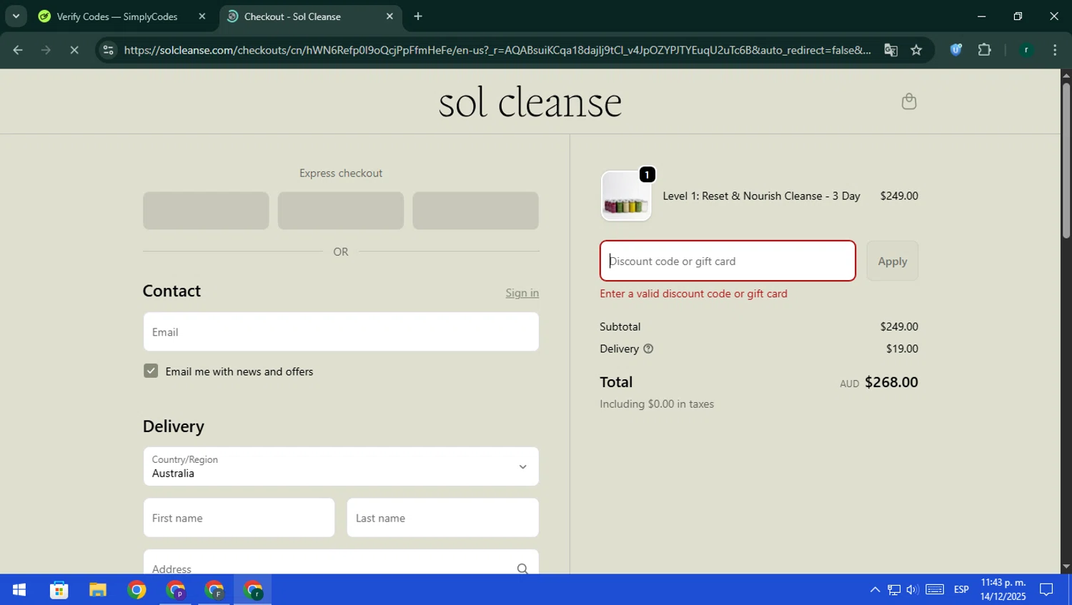
Task: Open the shopping bag cart icon
Action: (908, 101)
